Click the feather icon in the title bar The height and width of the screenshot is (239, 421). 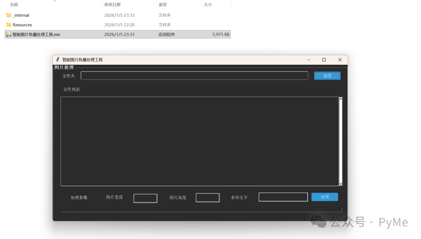pyautogui.click(x=58, y=60)
